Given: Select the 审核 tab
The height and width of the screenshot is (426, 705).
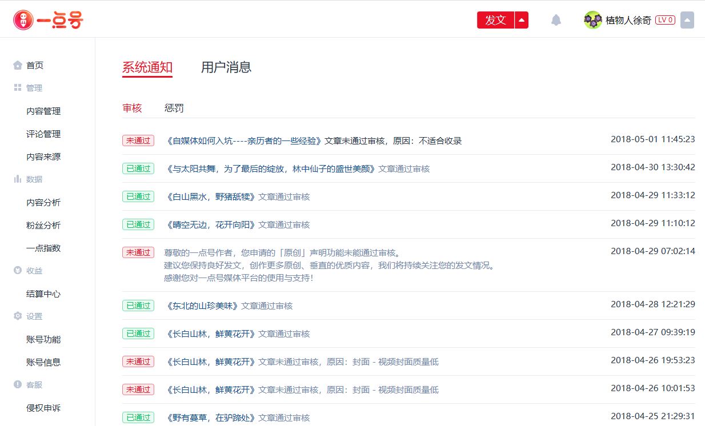Looking at the screenshot, I should (132, 107).
